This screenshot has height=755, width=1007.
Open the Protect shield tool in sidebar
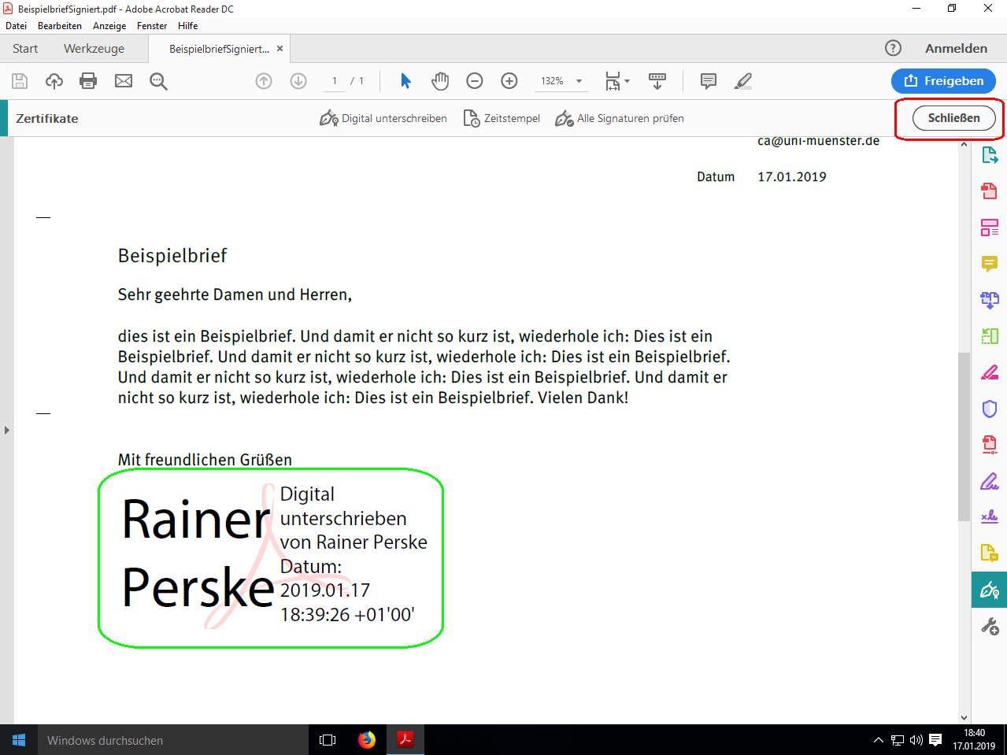pyautogui.click(x=990, y=409)
